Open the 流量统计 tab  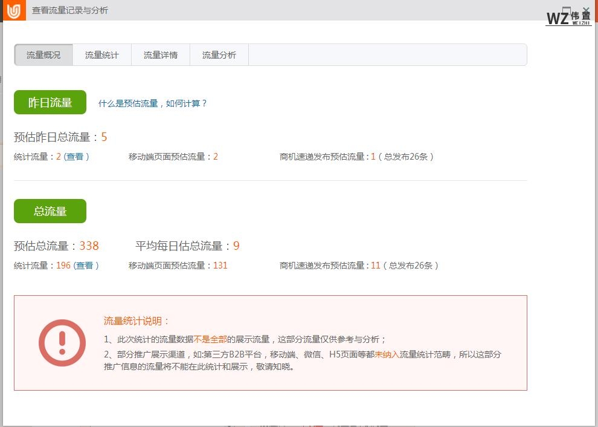(102, 55)
